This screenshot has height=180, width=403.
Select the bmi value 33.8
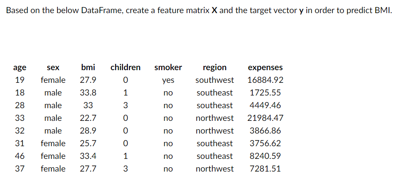88,93
